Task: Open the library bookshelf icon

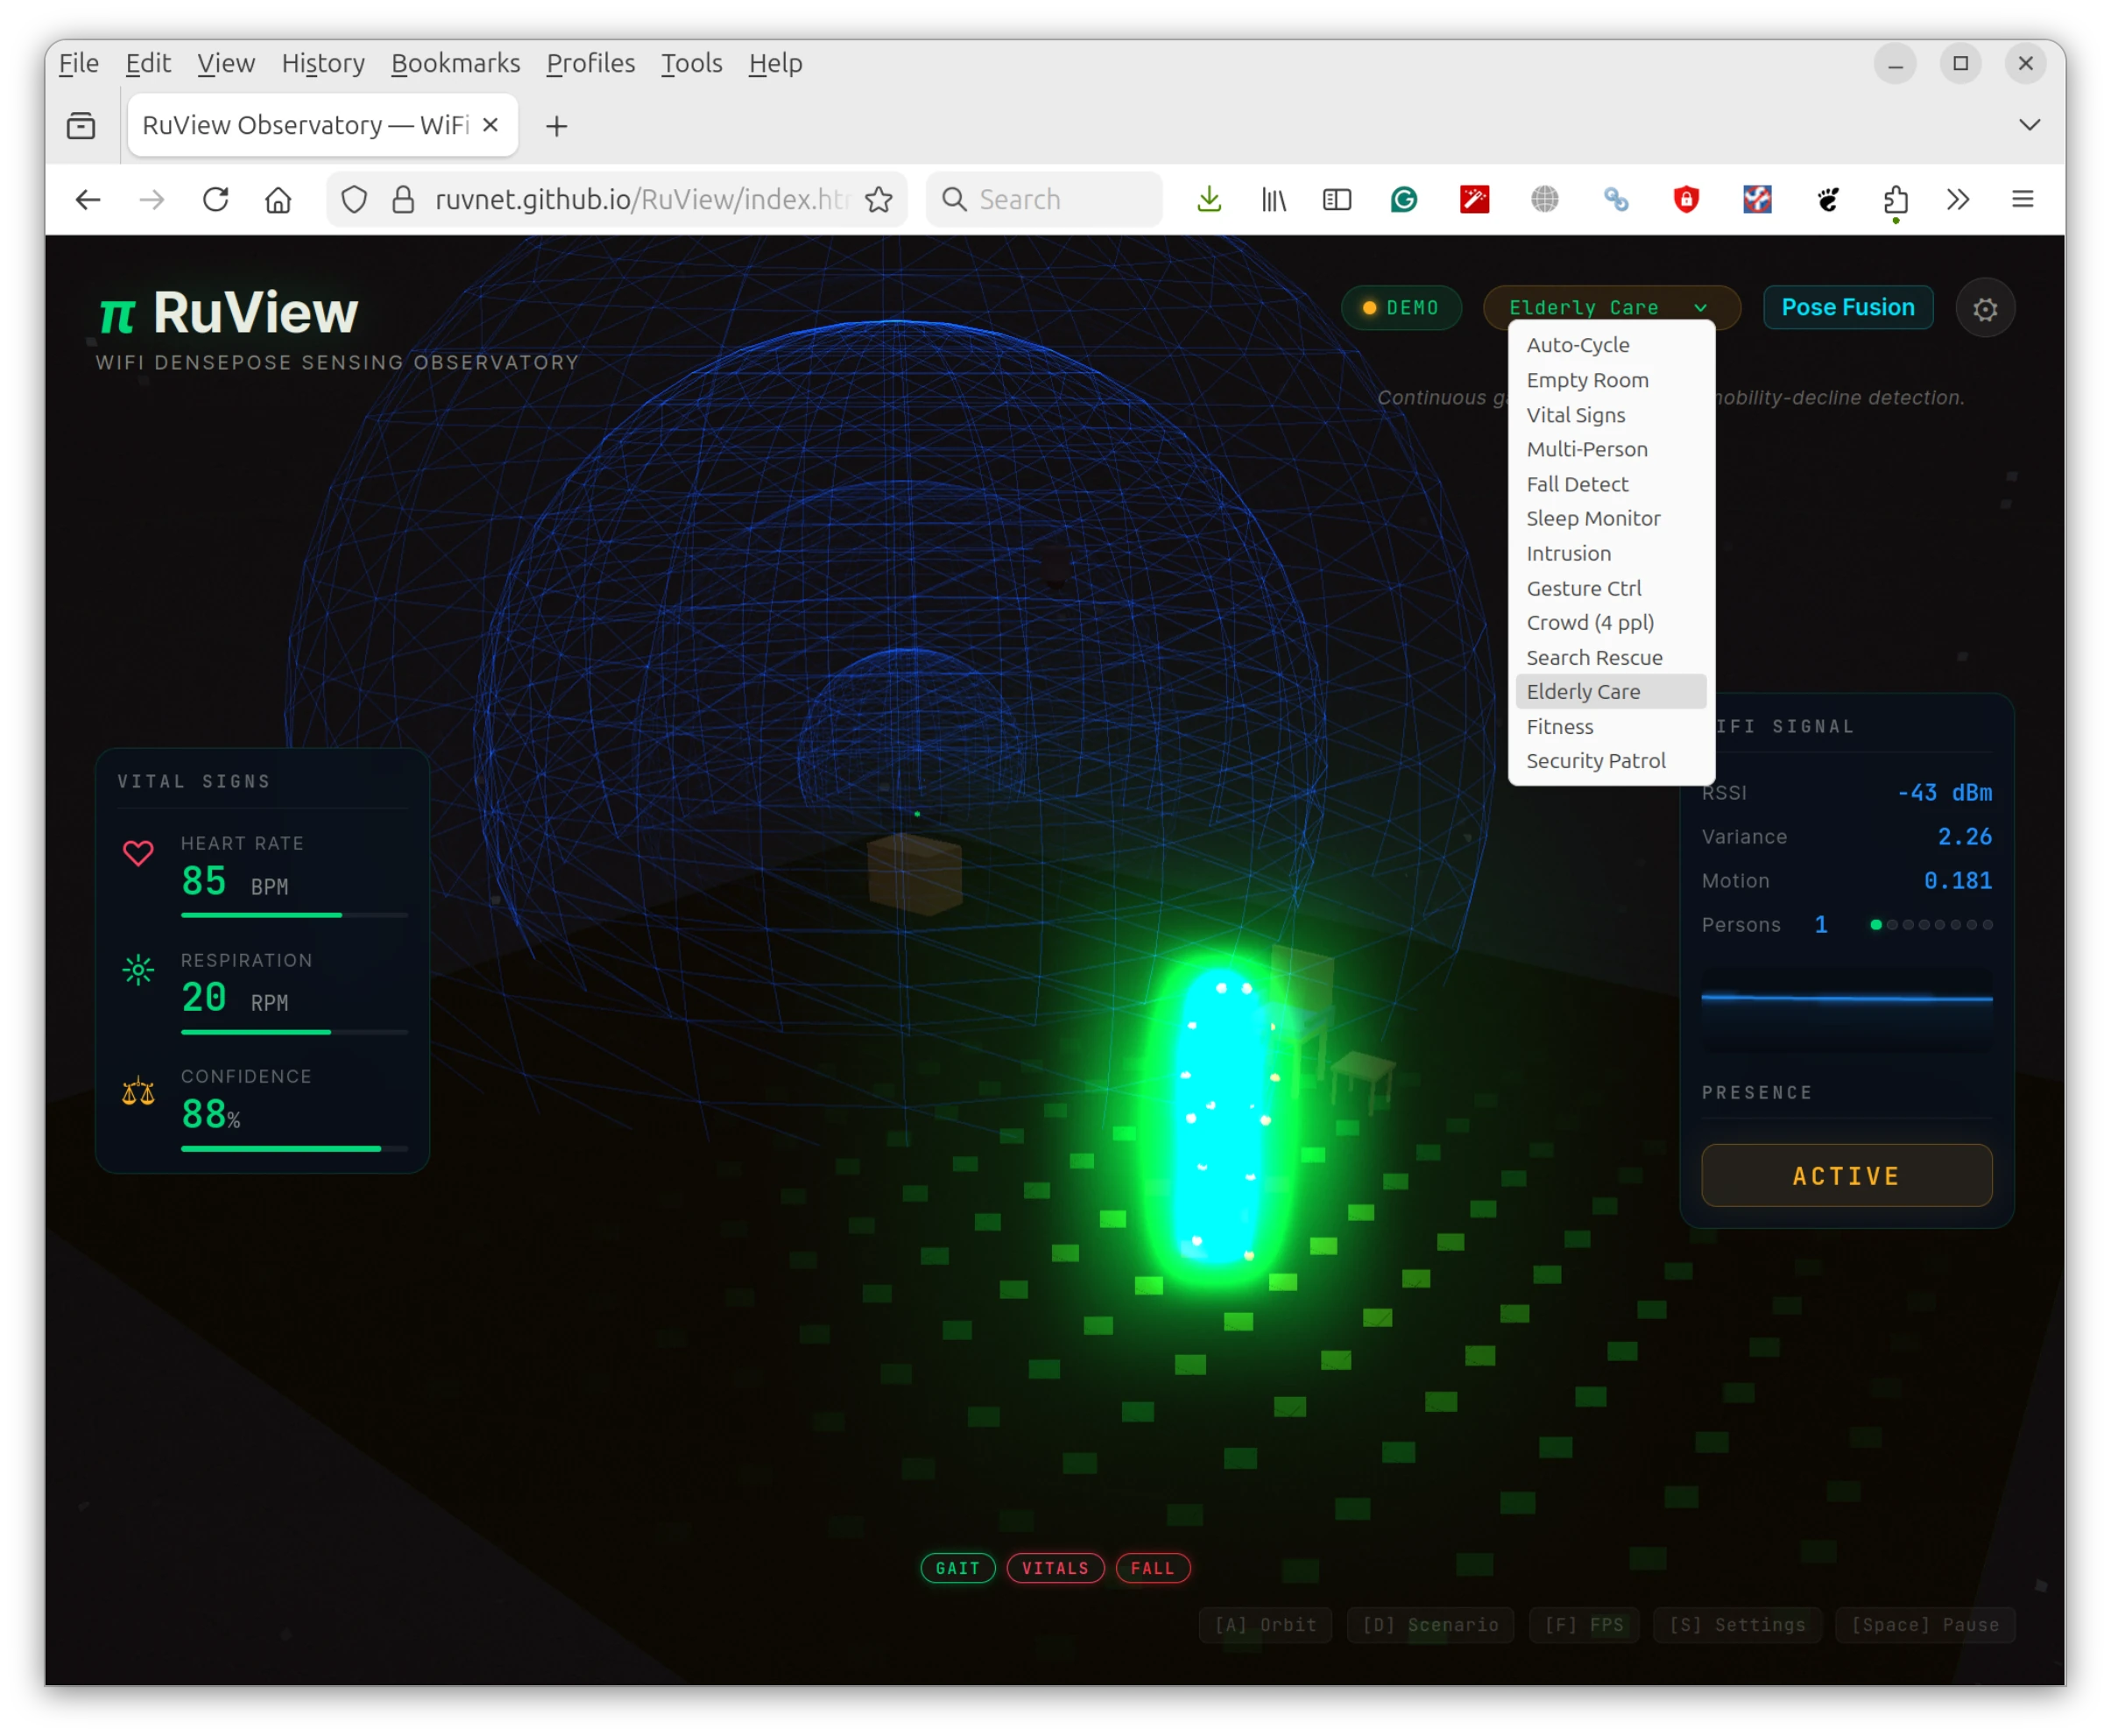Action: [1273, 199]
